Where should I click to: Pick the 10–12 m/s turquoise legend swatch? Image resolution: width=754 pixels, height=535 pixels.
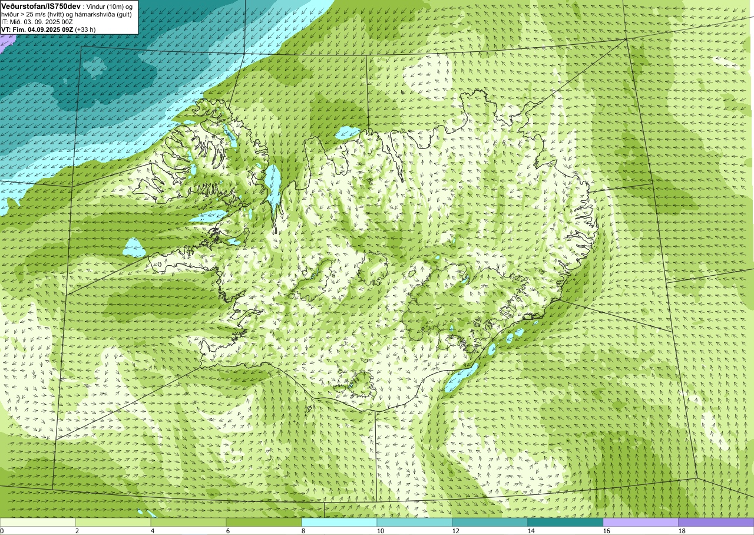click(415, 522)
